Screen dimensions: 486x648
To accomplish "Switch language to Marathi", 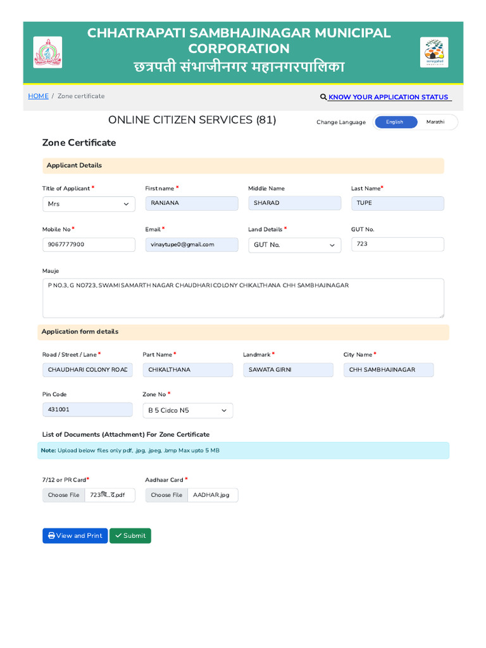I will [x=435, y=122].
